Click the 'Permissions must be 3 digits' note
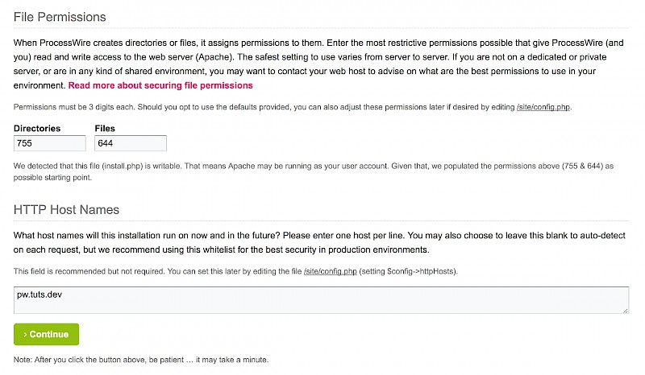The height and width of the screenshot is (375, 645). pos(242,107)
